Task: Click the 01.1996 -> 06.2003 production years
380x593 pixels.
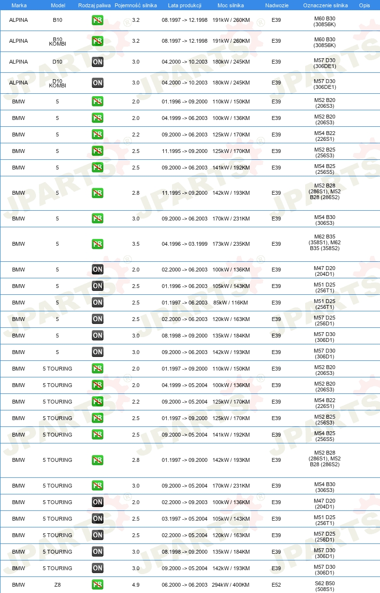Action: coord(185,286)
